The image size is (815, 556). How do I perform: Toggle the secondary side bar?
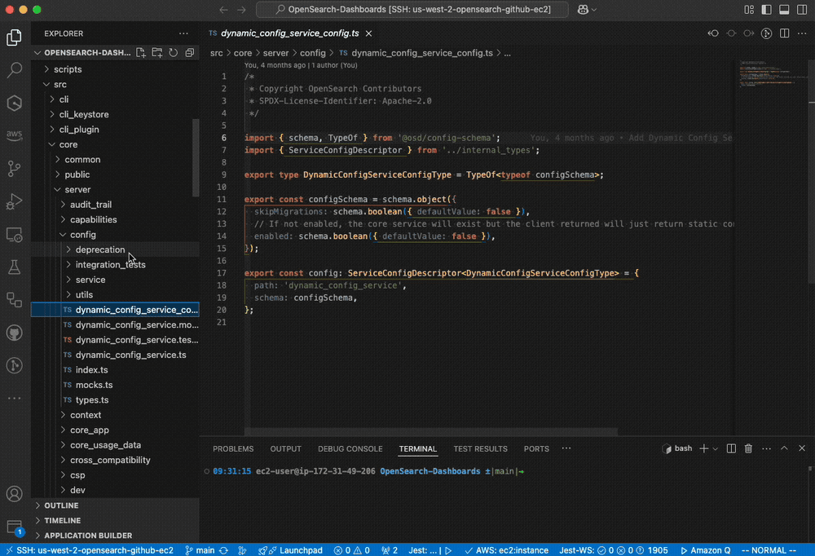tap(802, 9)
